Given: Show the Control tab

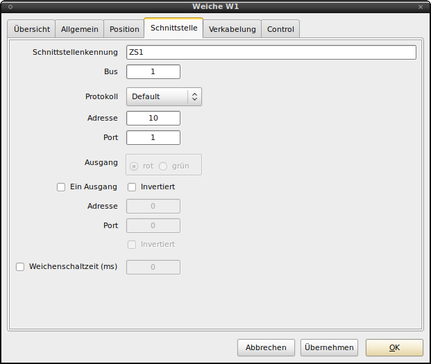Looking at the screenshot, I should 280,29.
